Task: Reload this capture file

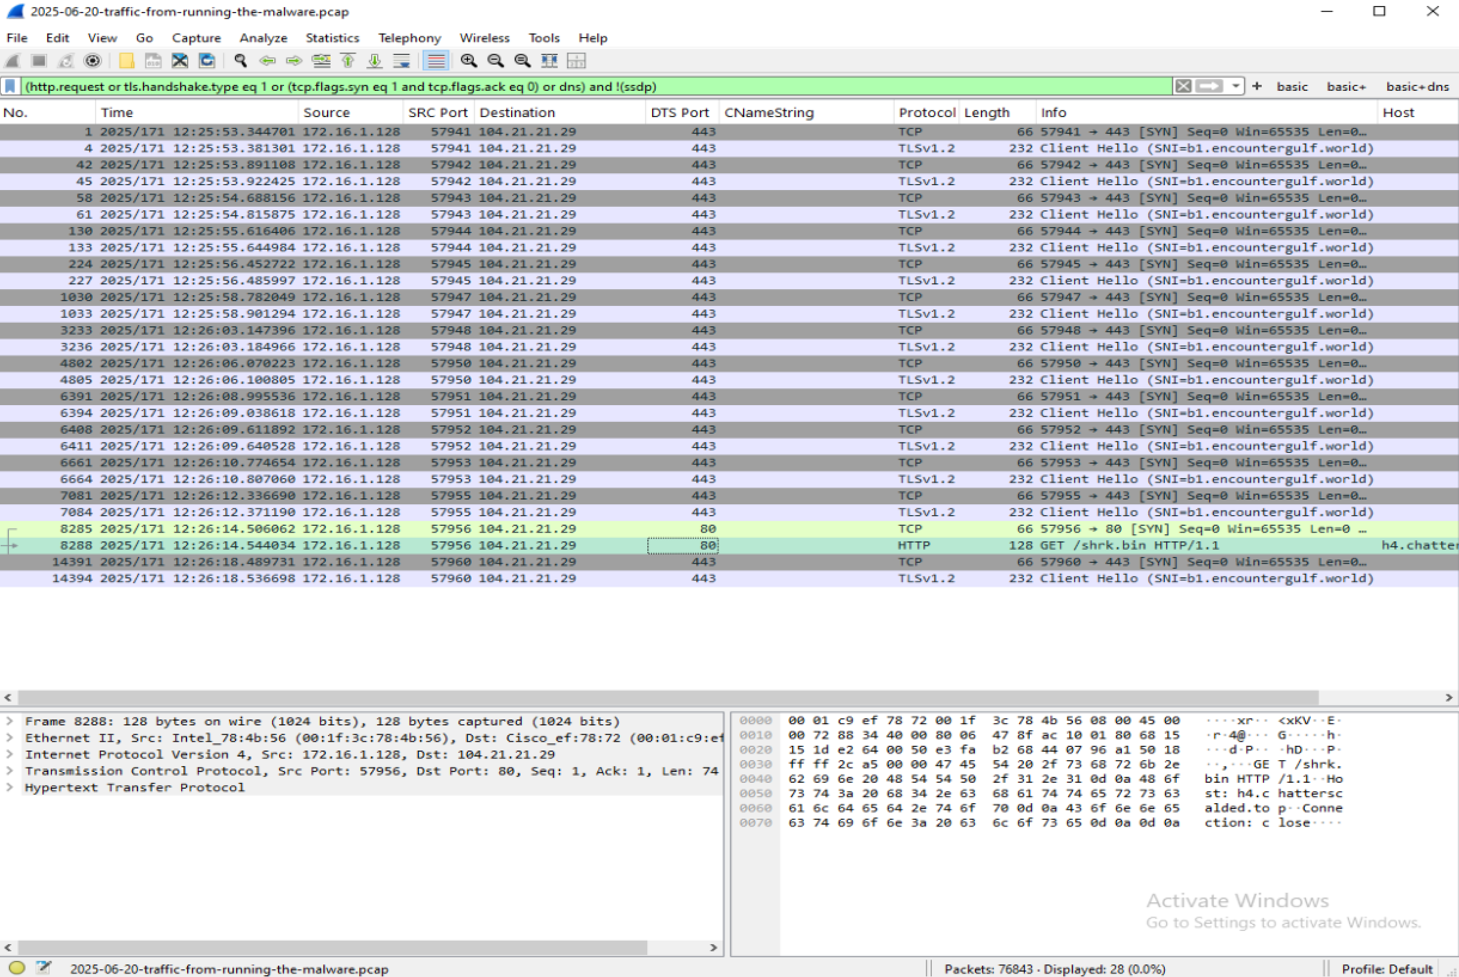Action: tap(206, 60)
